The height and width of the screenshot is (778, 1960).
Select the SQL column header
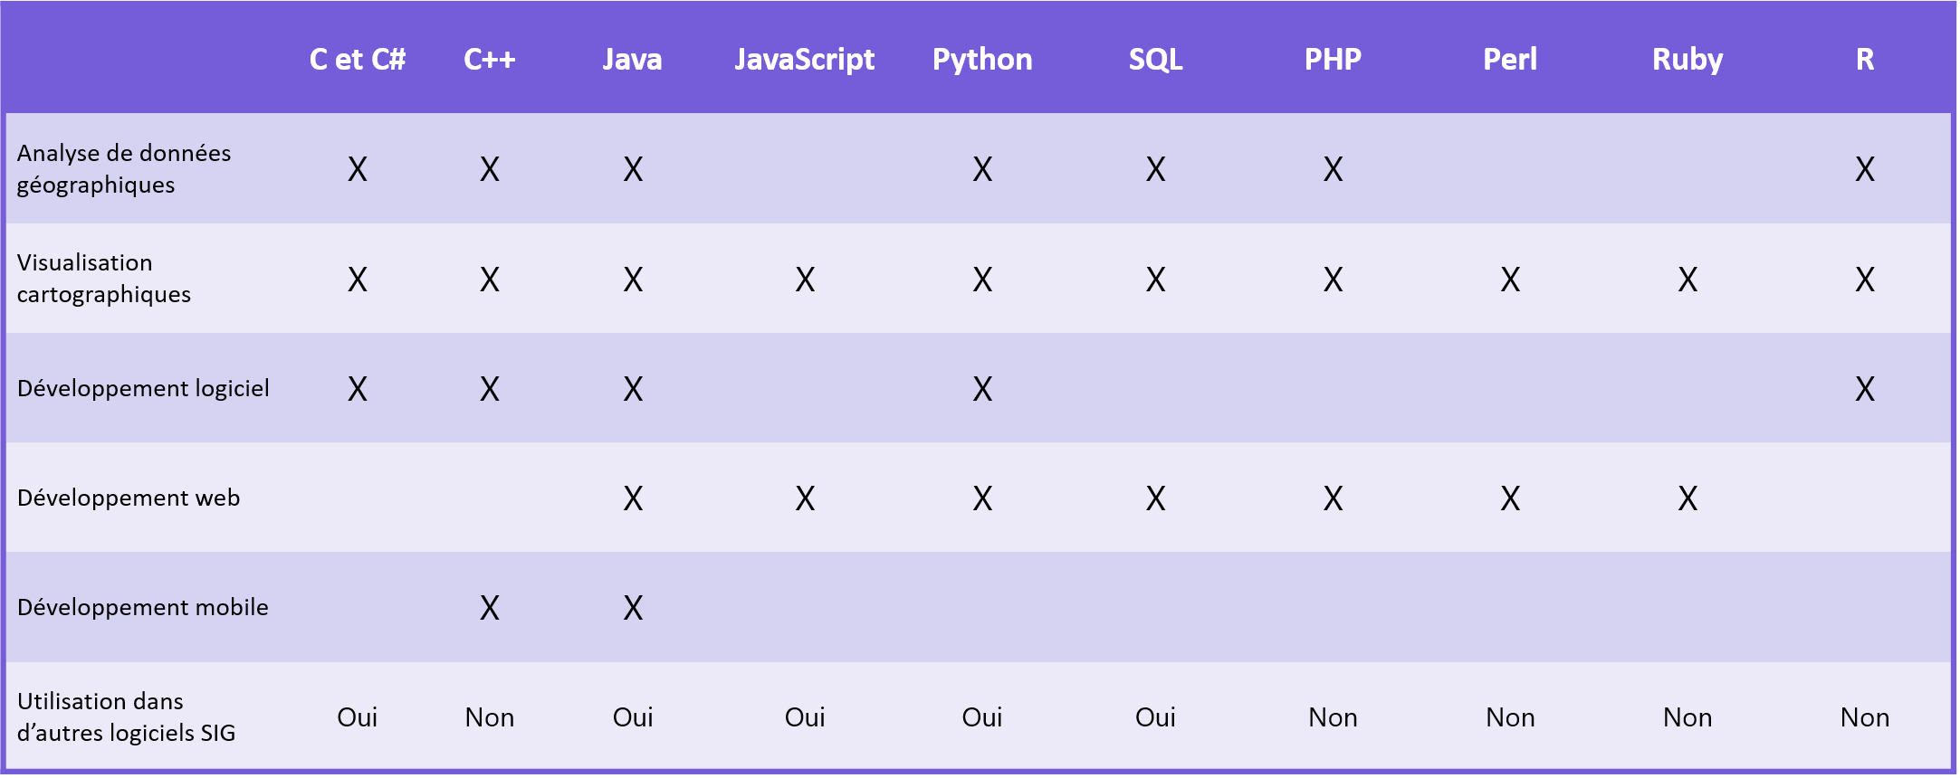[x=1155, y=60]
